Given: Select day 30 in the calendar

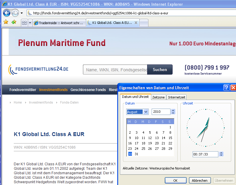Looking at the screenshot, I should [x=130, y=154].
